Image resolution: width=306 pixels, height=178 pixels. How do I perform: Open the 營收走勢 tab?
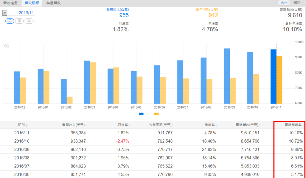click(10, 3)
